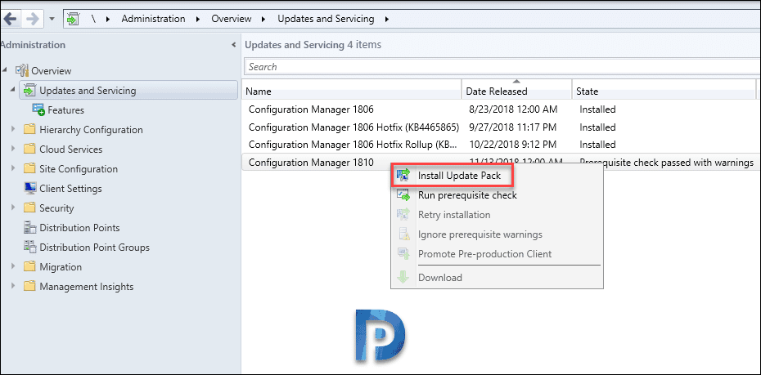The width and height of the screenshot is (761, 375).
Task: Select Configuration Manager 1806 Hotfix (KB4465865) row
Action: [501, 127]
